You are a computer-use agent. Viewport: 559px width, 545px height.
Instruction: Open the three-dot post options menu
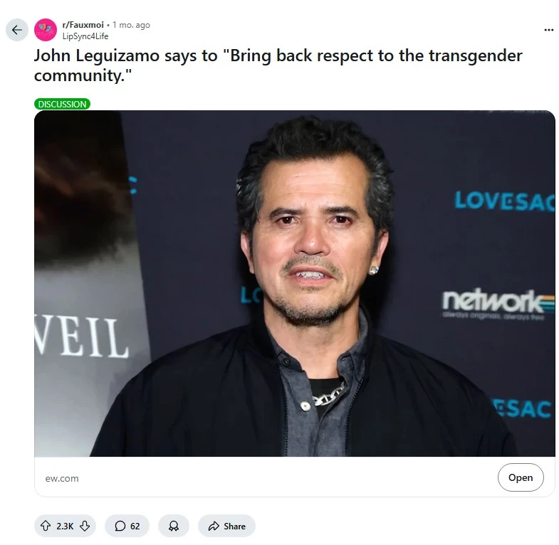click(548, 30)
